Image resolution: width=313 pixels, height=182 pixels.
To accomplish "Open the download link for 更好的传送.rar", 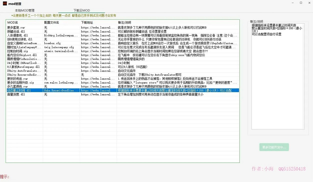I will [97, 79].
